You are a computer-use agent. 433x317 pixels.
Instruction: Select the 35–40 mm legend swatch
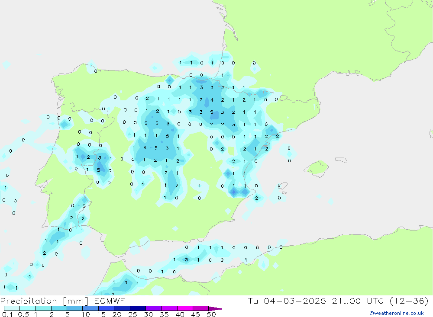169,308
